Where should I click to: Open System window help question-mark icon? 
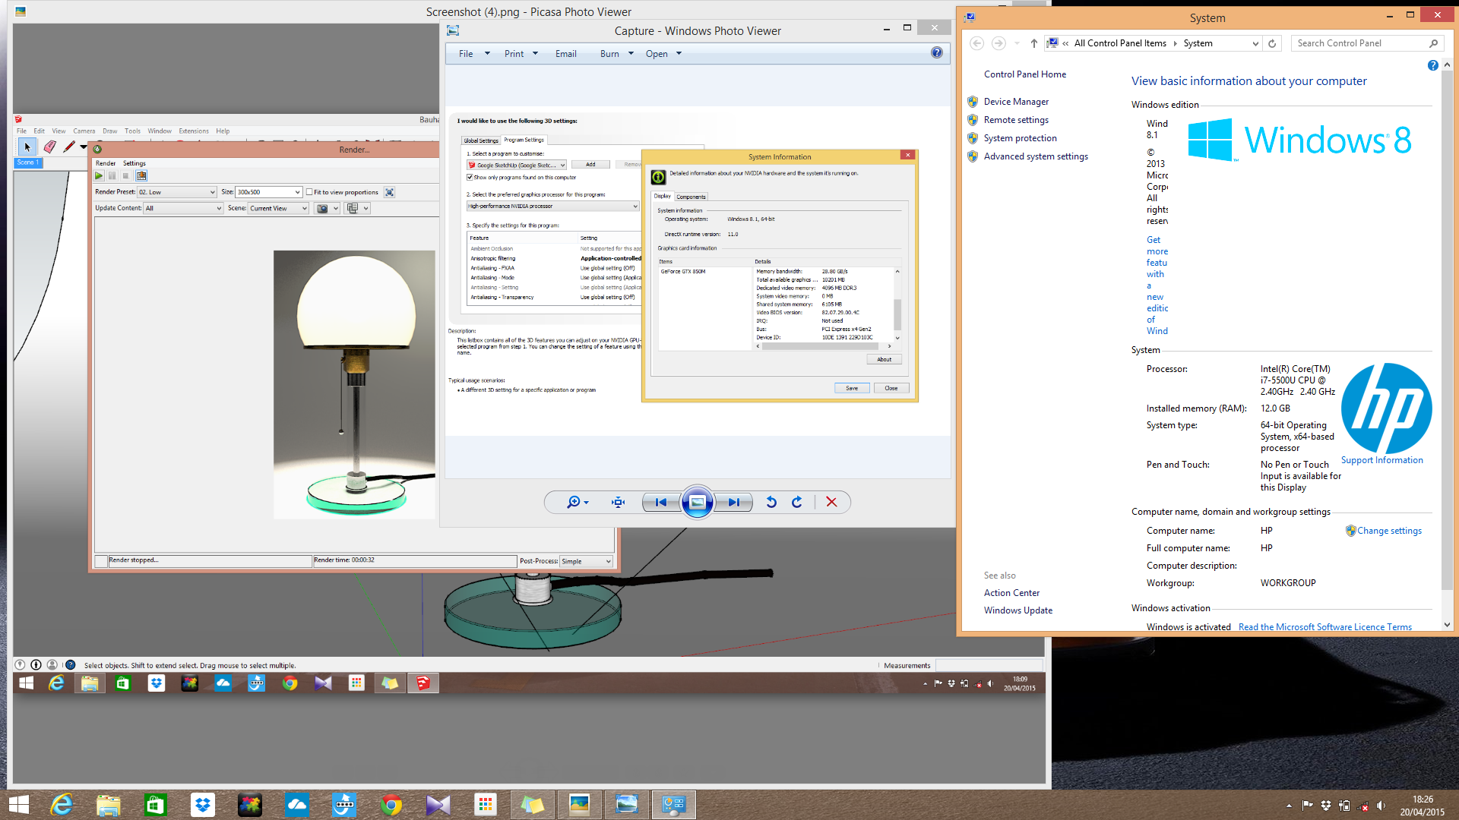(1432, 65)
